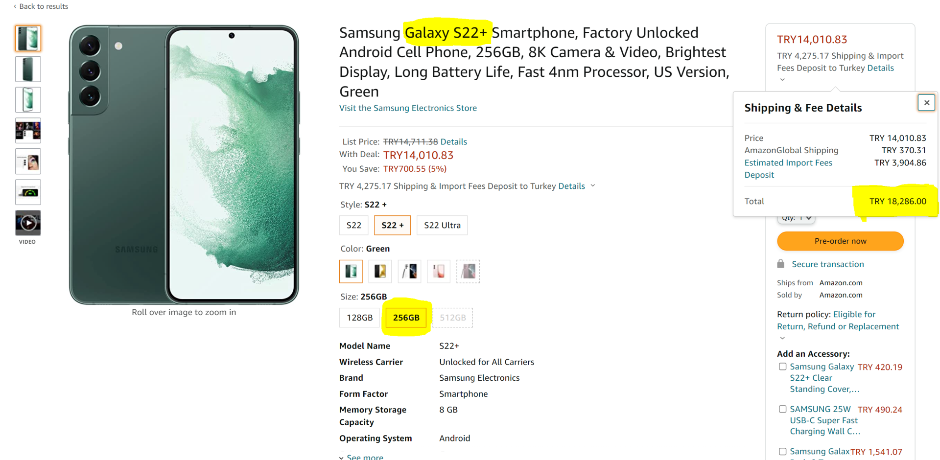Click the secure transaction lock icon
Image resolution: width=940 pixels, height=460 pixels.
pyautogui.click(x=780, y=264)
